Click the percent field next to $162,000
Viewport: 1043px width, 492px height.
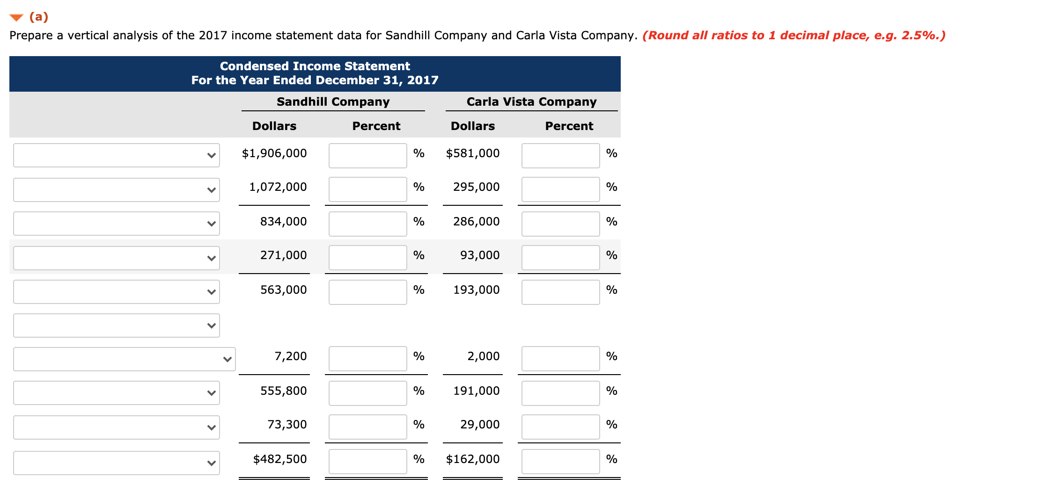click(560, 461)
